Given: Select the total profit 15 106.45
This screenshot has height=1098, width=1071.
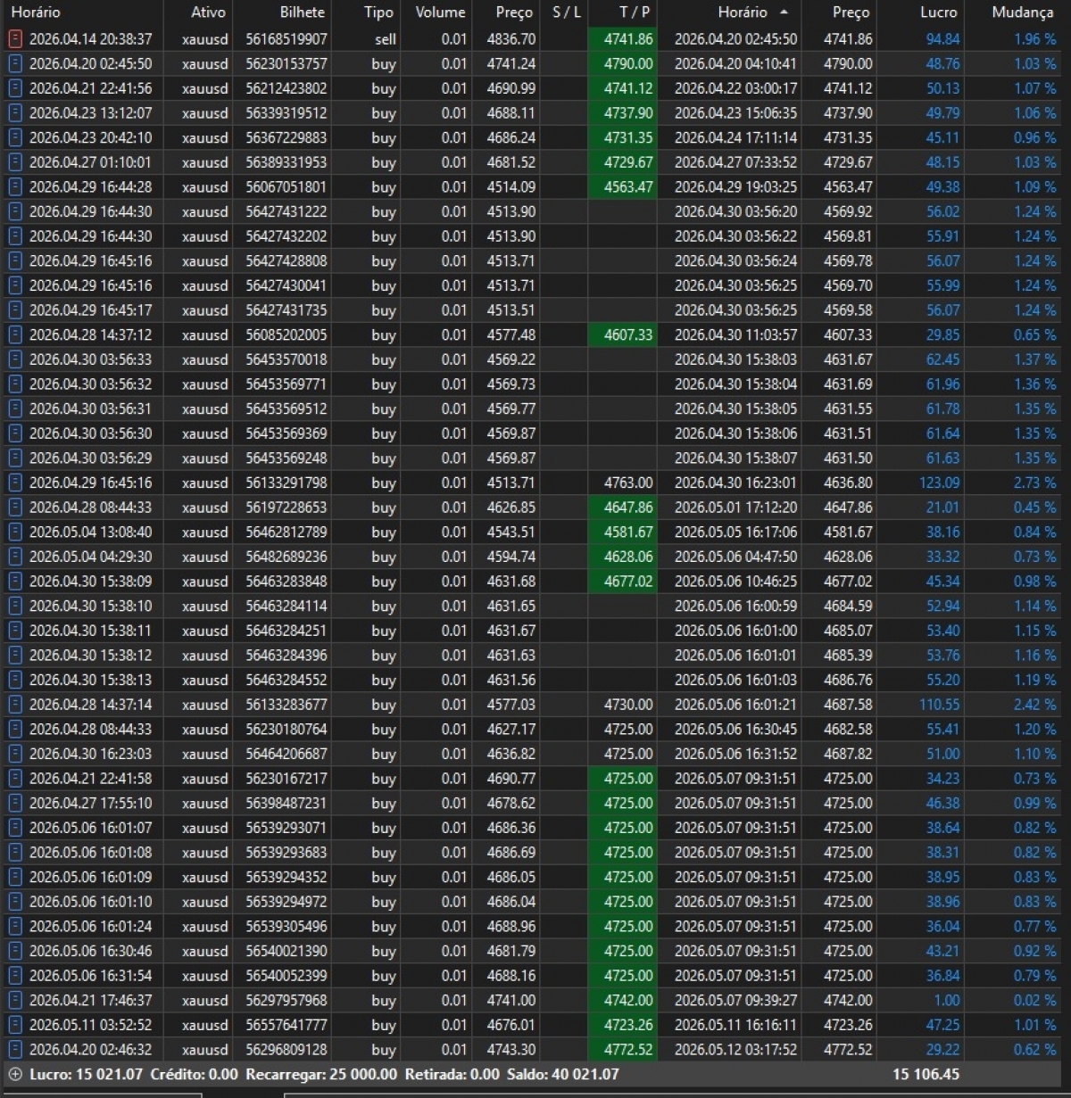Looking at the screenshot, I should pos(926,1074).
